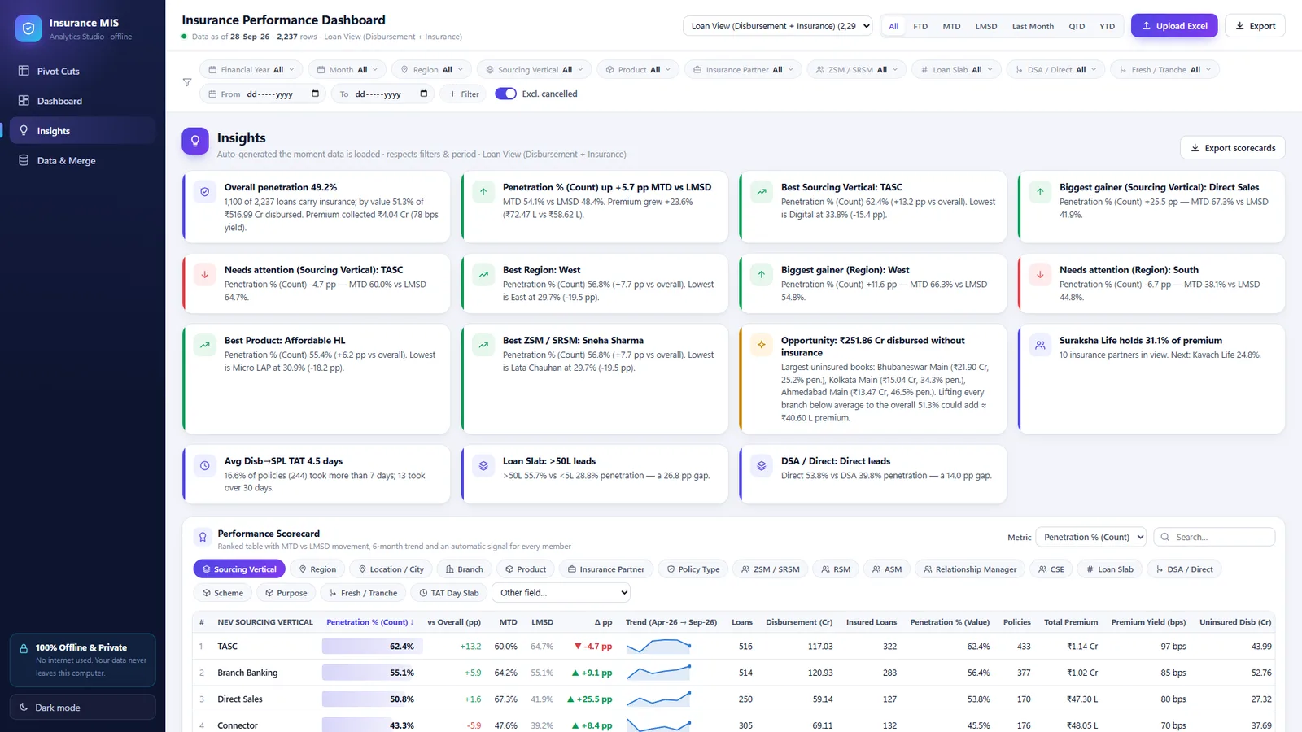Screen dimensions: 1302x732
Task: Click TASC row trend sparkline
Action: tap(659, 647)
